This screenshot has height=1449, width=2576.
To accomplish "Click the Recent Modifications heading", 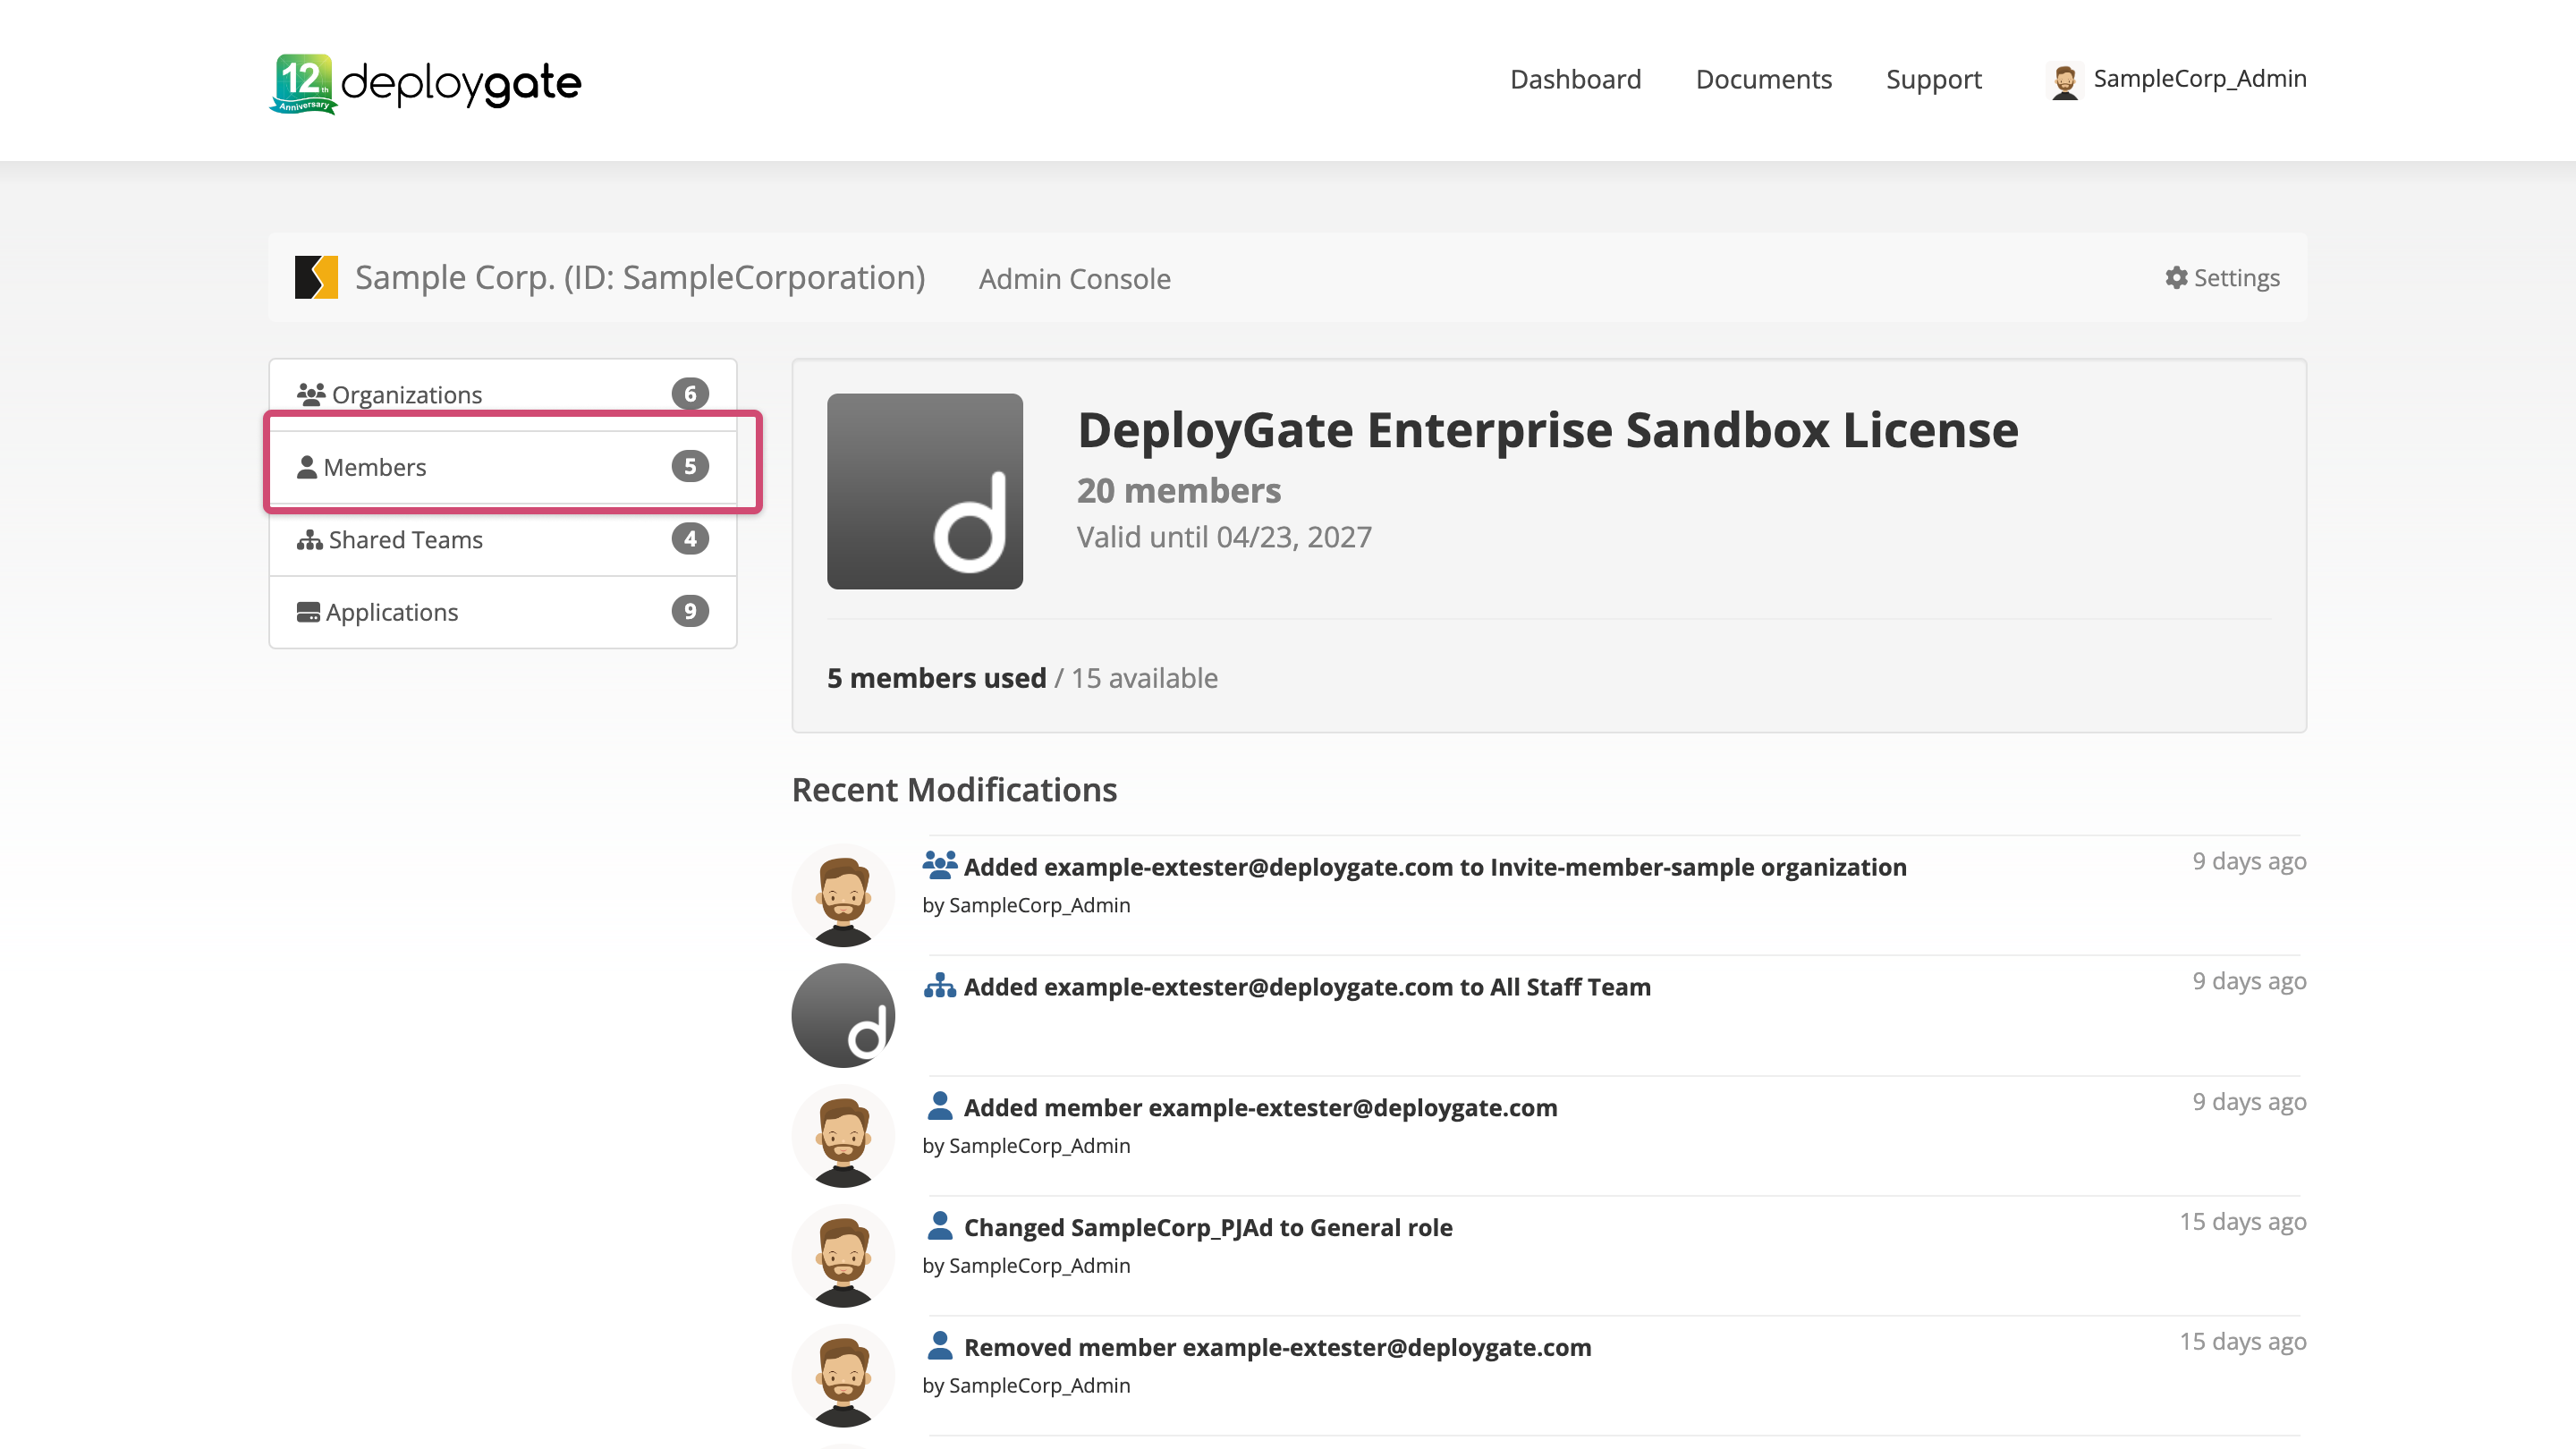I will click(954, 790).
